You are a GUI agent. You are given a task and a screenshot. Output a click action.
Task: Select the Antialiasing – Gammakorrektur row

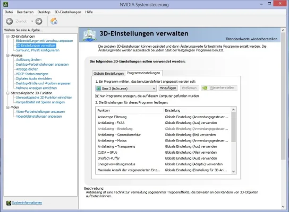point(163,135)
